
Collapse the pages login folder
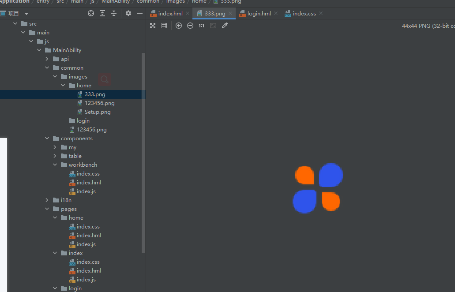[55, 288]
